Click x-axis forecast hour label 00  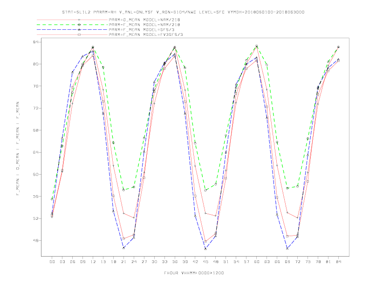click(x=52, y=262)
